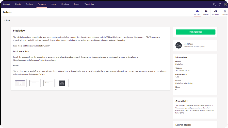Click the Back link

pos(7,20)
